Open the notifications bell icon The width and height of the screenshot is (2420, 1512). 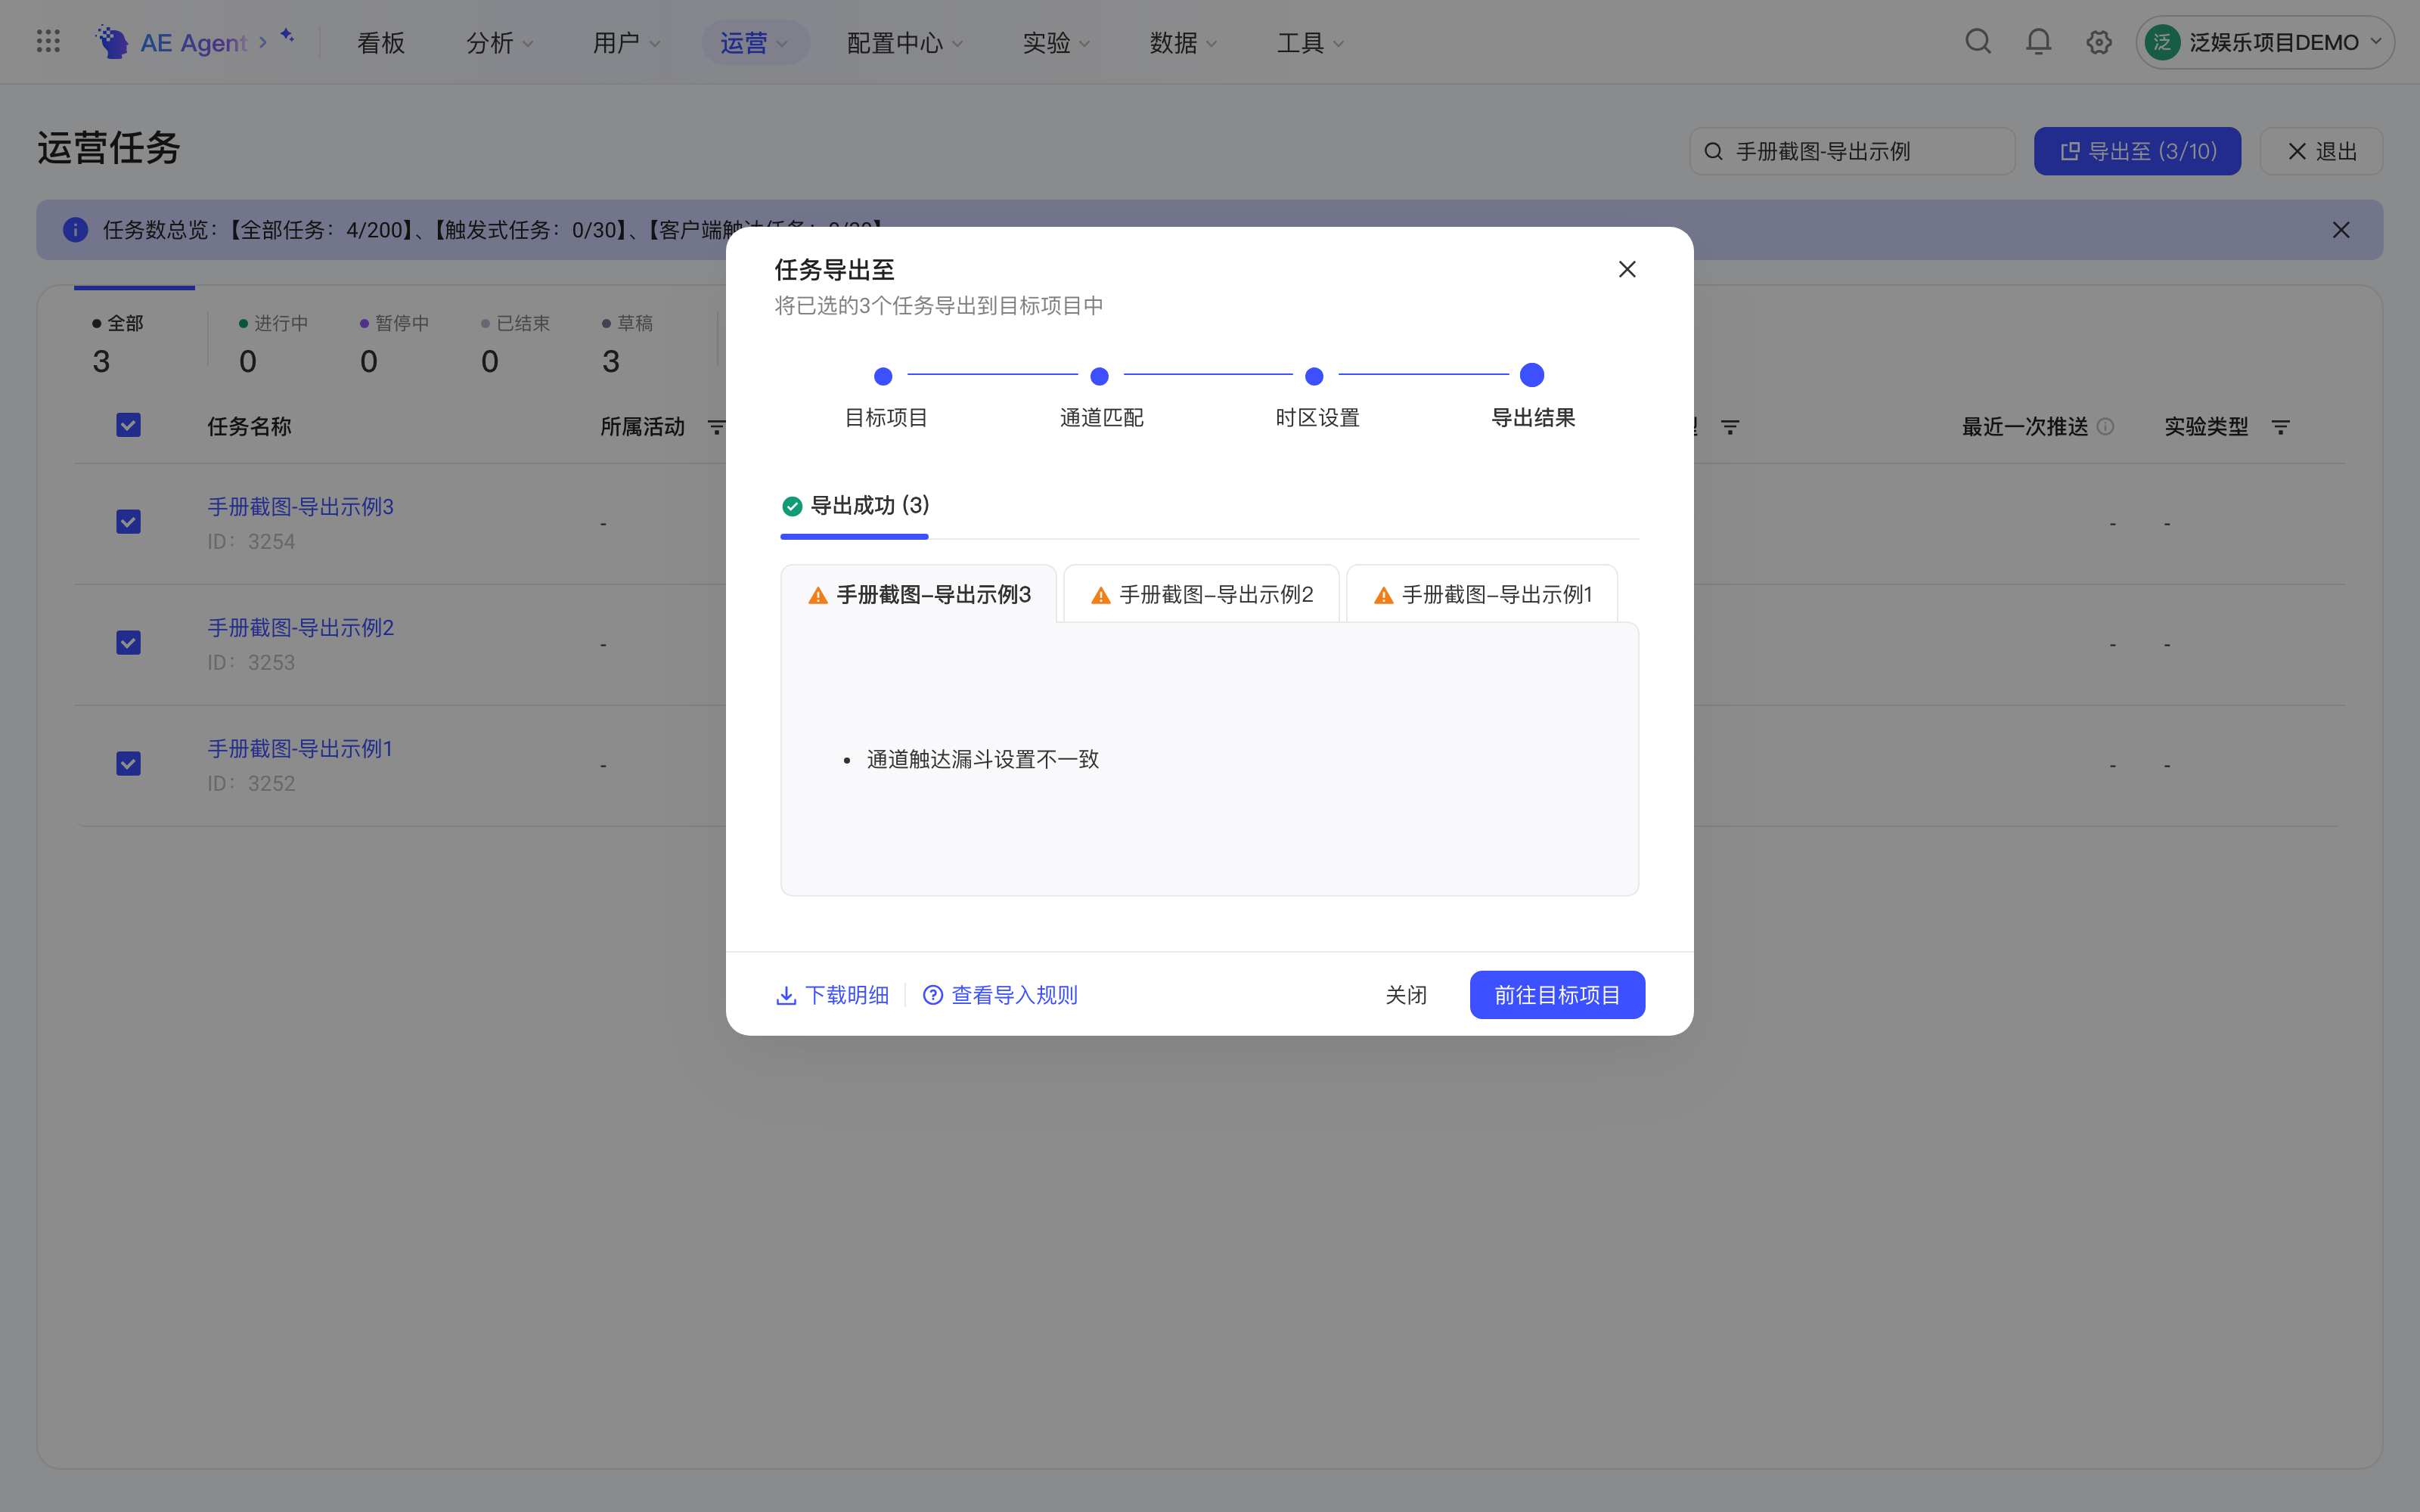pyautogui.click(x=2038, y=42)
